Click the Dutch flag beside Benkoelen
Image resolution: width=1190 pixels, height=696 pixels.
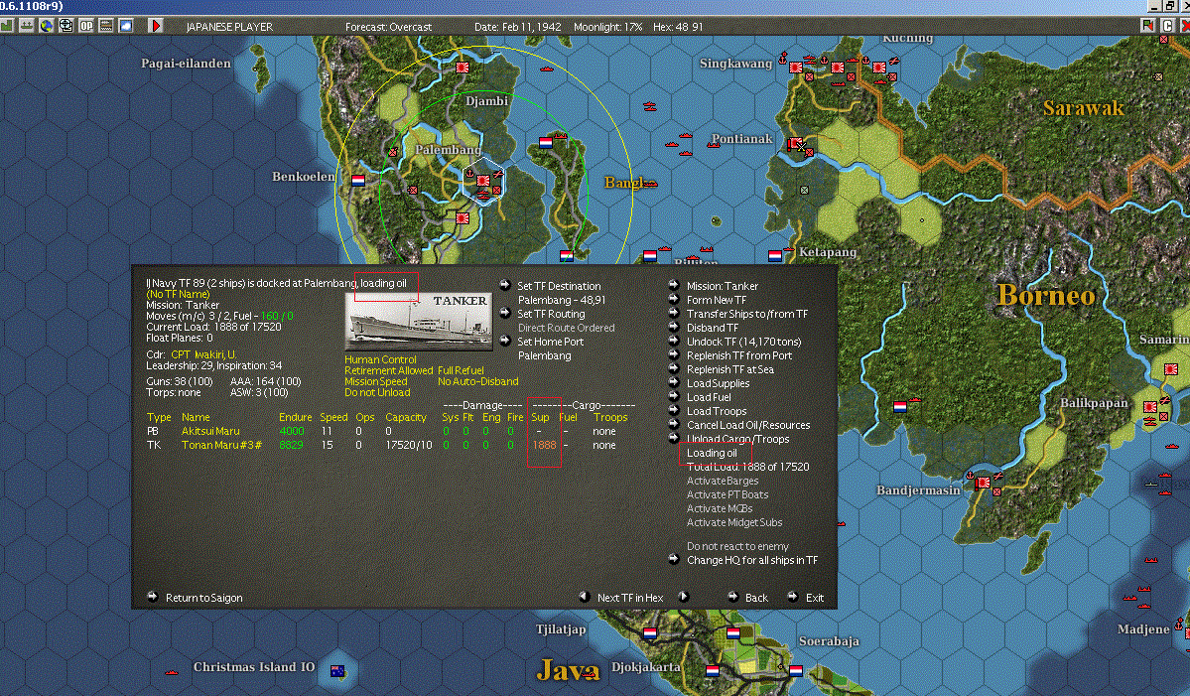tap(358, 180)
